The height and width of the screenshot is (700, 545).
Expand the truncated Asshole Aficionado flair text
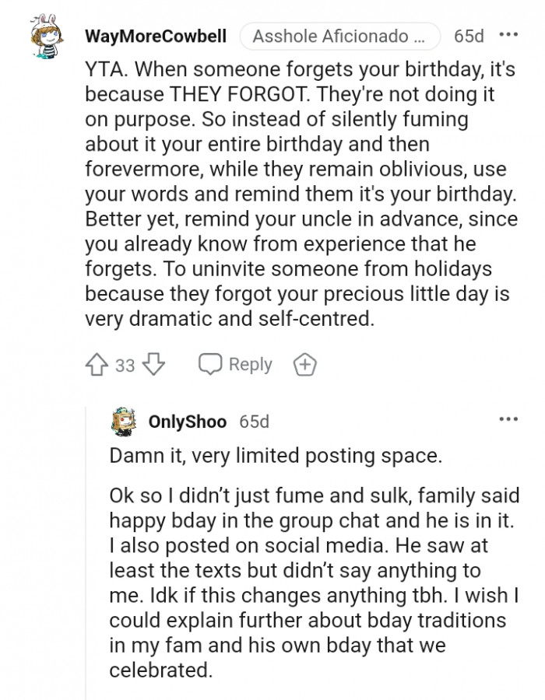point(340,35)
